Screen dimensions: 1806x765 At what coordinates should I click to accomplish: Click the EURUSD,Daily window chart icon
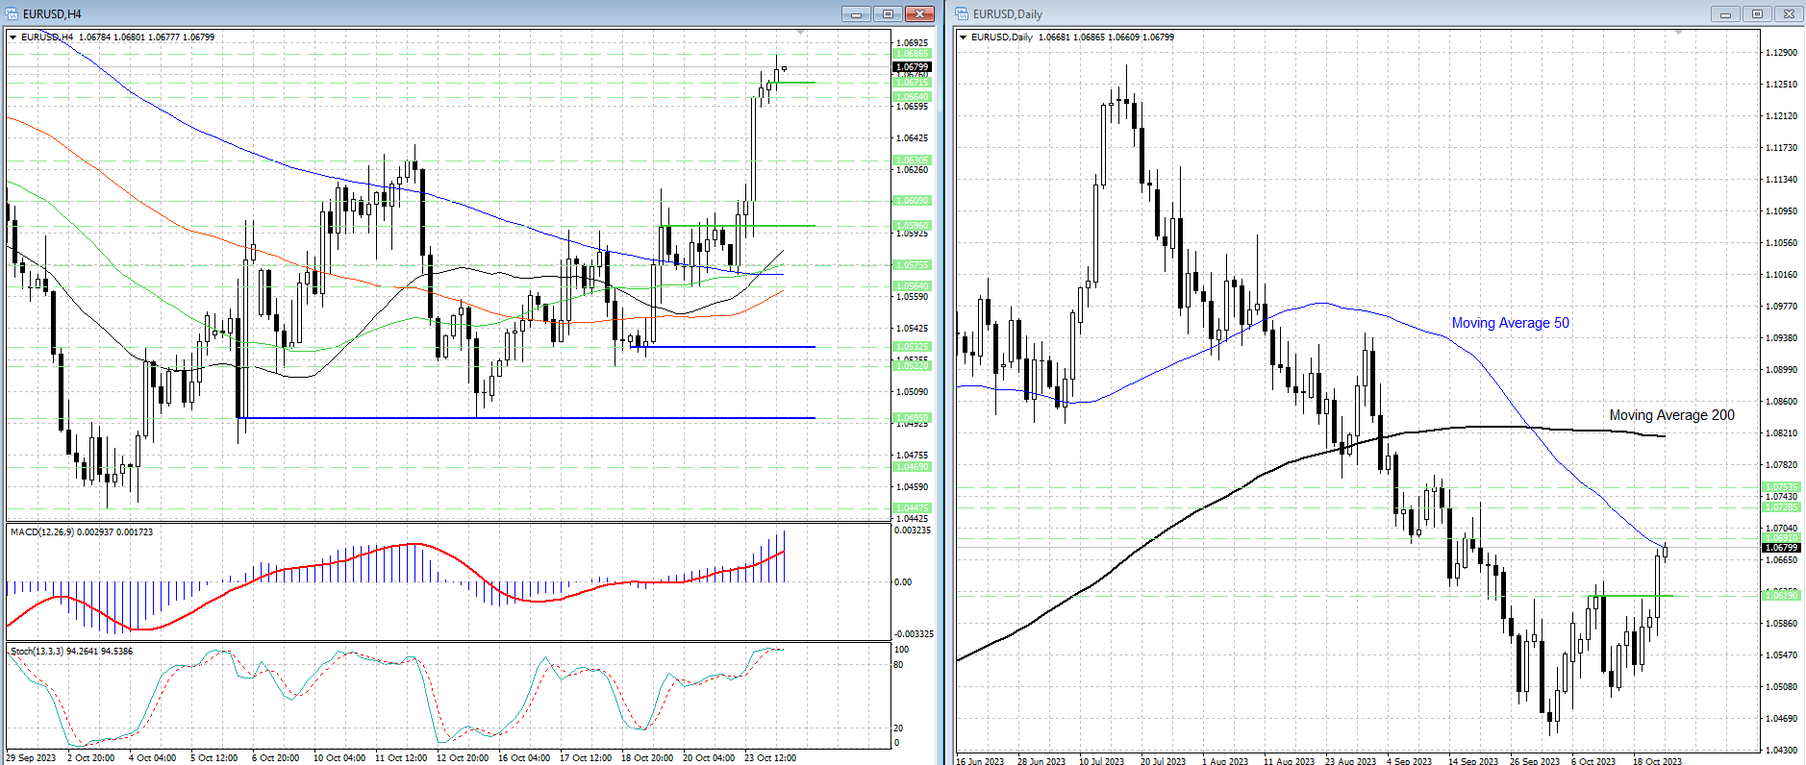(x=962, y=13)
